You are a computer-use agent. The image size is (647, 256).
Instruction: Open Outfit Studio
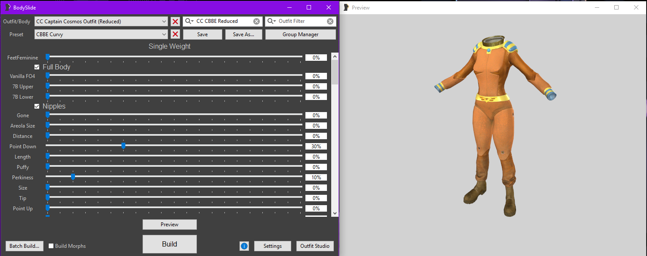coord(315,246)
